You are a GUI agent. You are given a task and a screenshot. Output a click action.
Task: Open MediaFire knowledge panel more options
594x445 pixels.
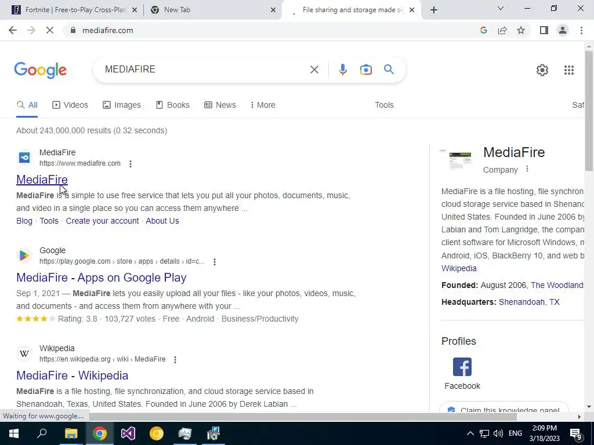coord(527,169)
